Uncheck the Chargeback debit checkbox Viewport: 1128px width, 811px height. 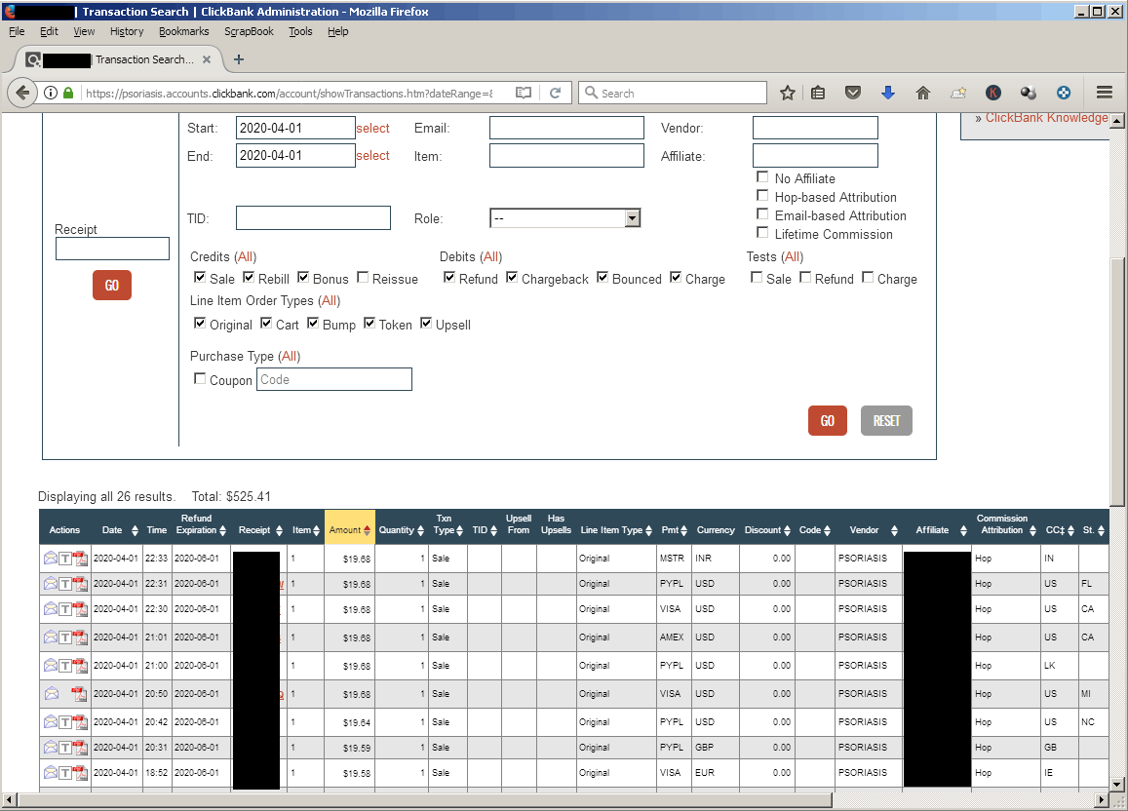coord(512,278)
